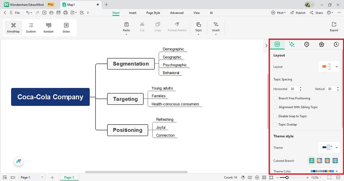Select the Coca-Cola Company central topic
This screenshot has height=181, width=344.
(x=50, y=97)
